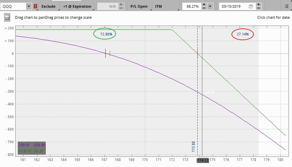Click the 'Drag chart to pan' hint text
The height and width of the screenshot is (167, 292).
coord(30,17)
